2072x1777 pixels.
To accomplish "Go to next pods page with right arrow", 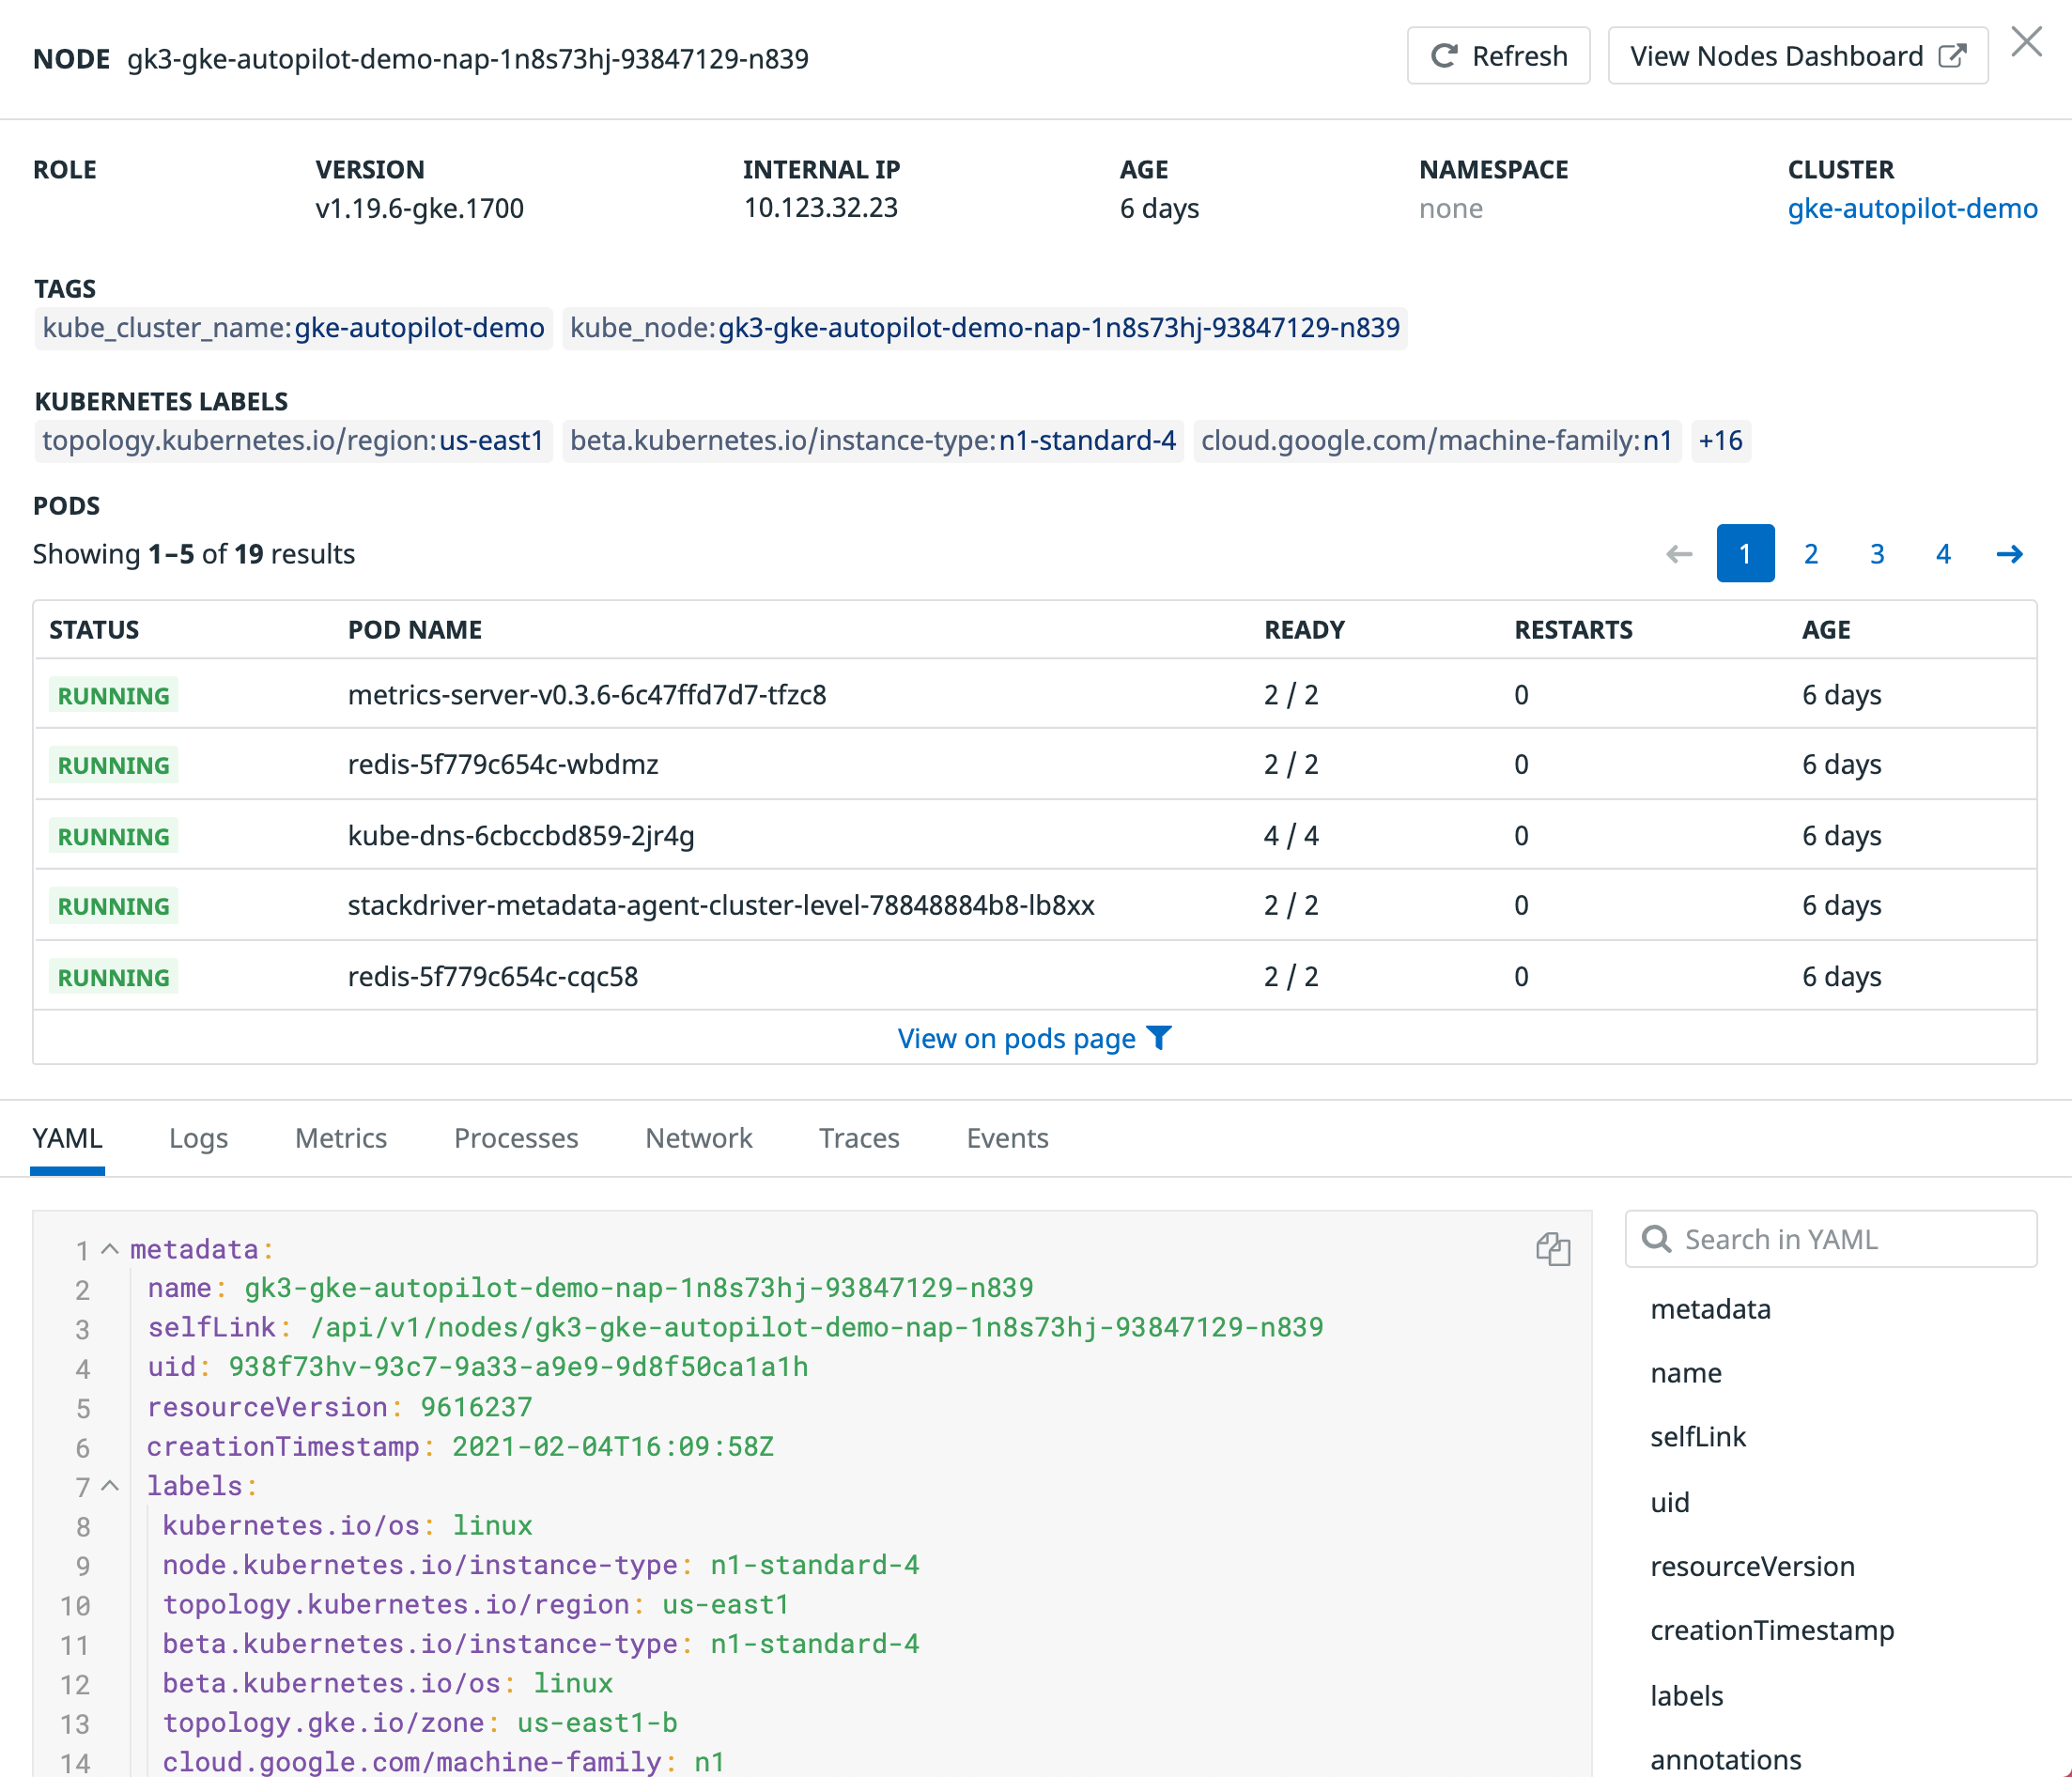I will [x=2010, y=553].
